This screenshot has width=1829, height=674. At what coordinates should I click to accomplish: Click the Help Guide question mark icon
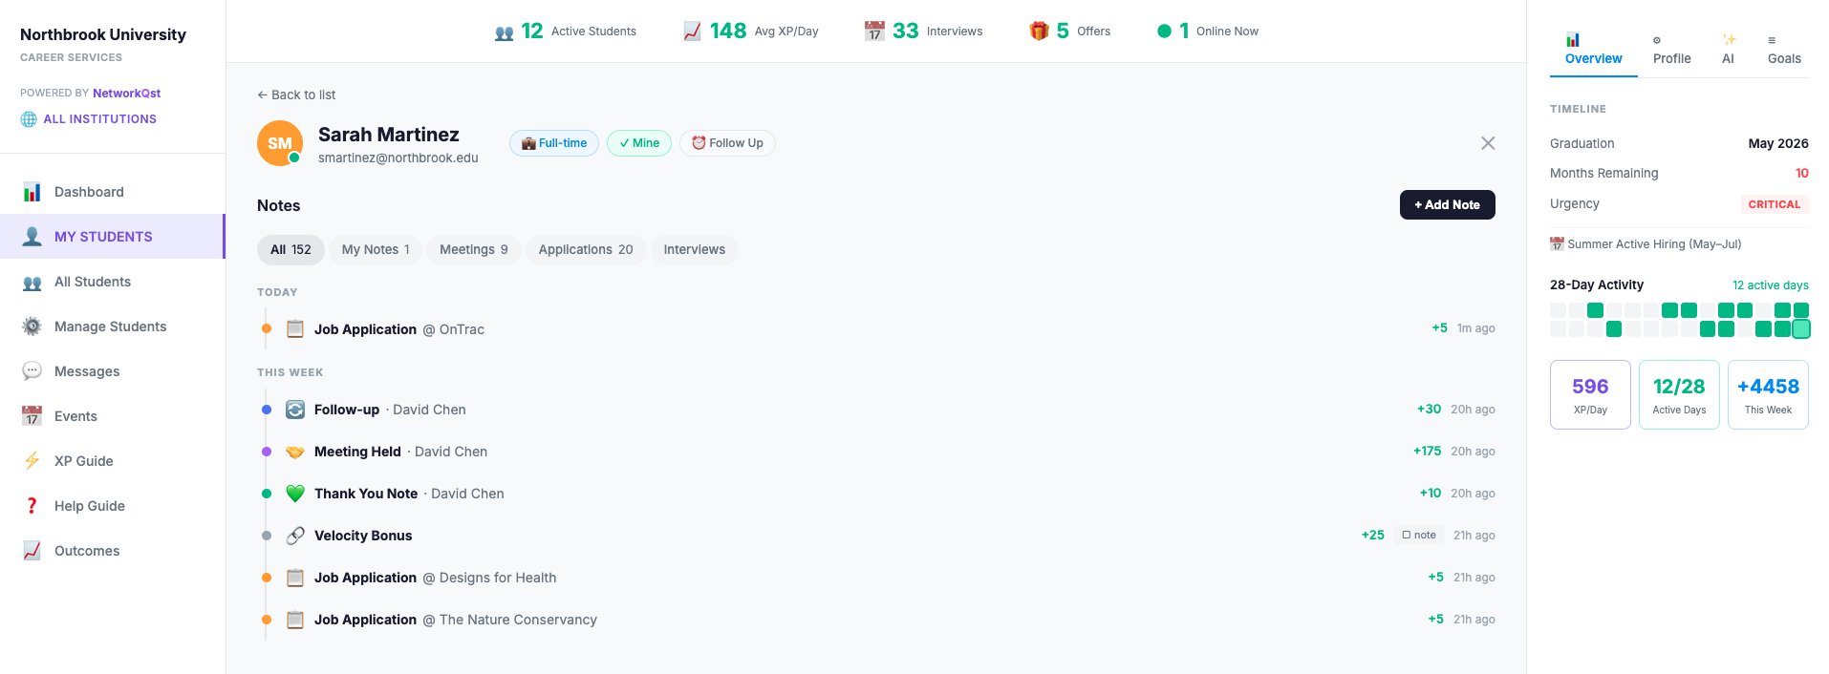pos(32,506)
